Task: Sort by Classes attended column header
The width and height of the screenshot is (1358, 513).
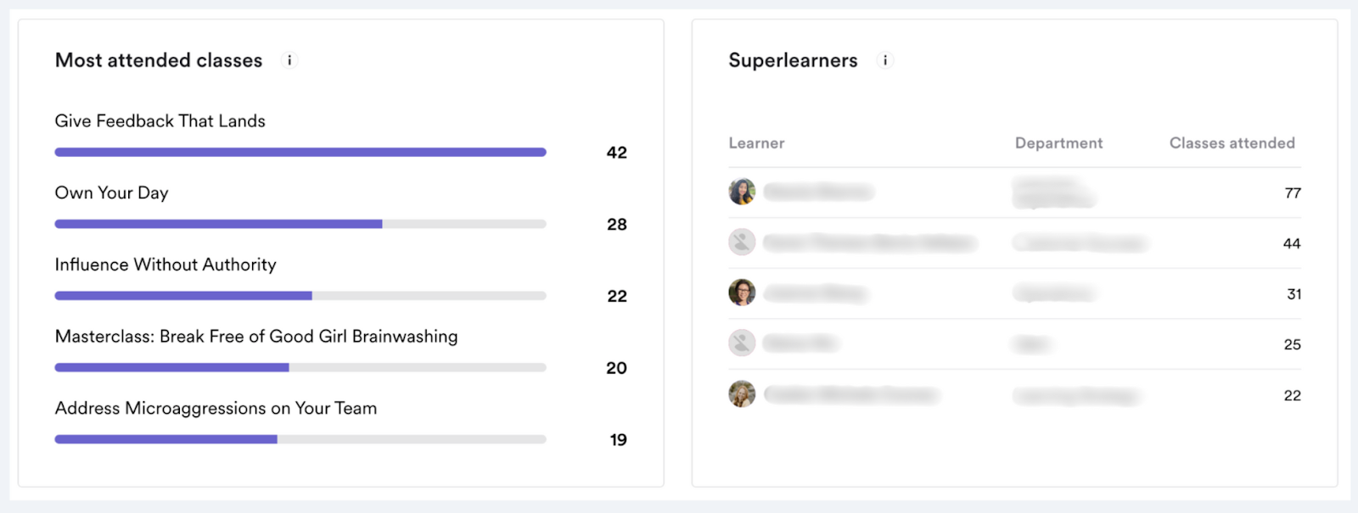Action: click(x=1232, y=143)
